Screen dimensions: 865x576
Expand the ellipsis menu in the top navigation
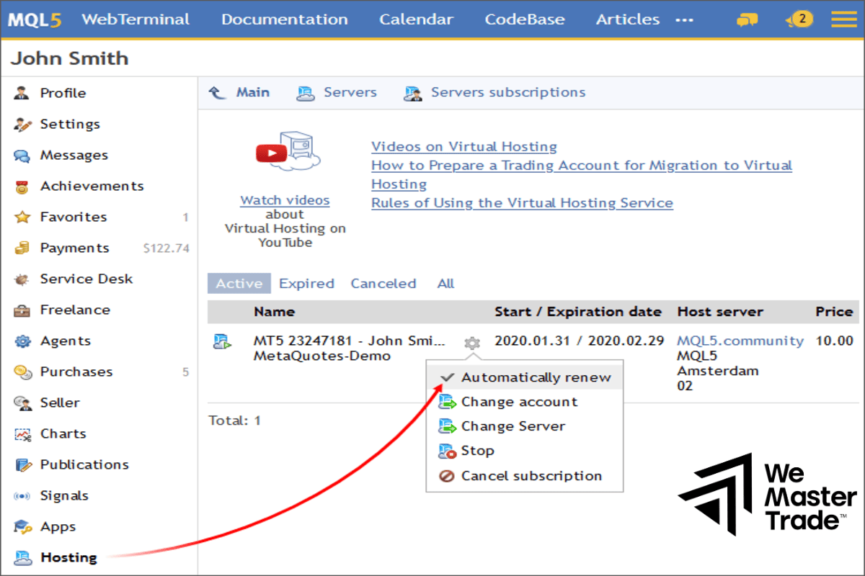pos(683,19)
